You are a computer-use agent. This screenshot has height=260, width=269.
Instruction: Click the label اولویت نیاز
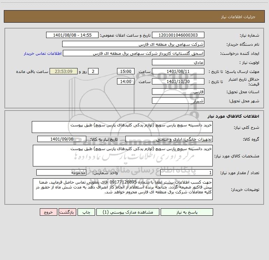(x=249, y=63)
